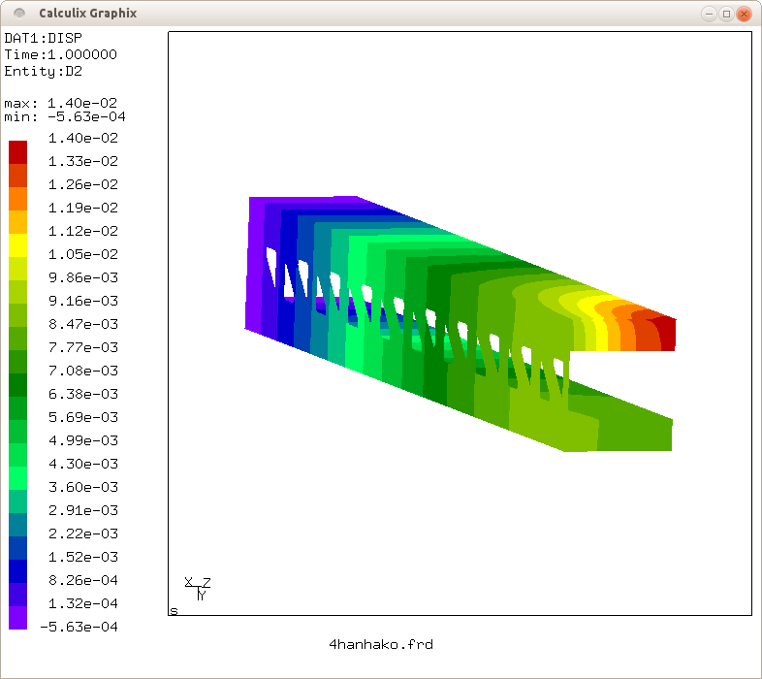Click the yellow legend color band

(18, 245)
